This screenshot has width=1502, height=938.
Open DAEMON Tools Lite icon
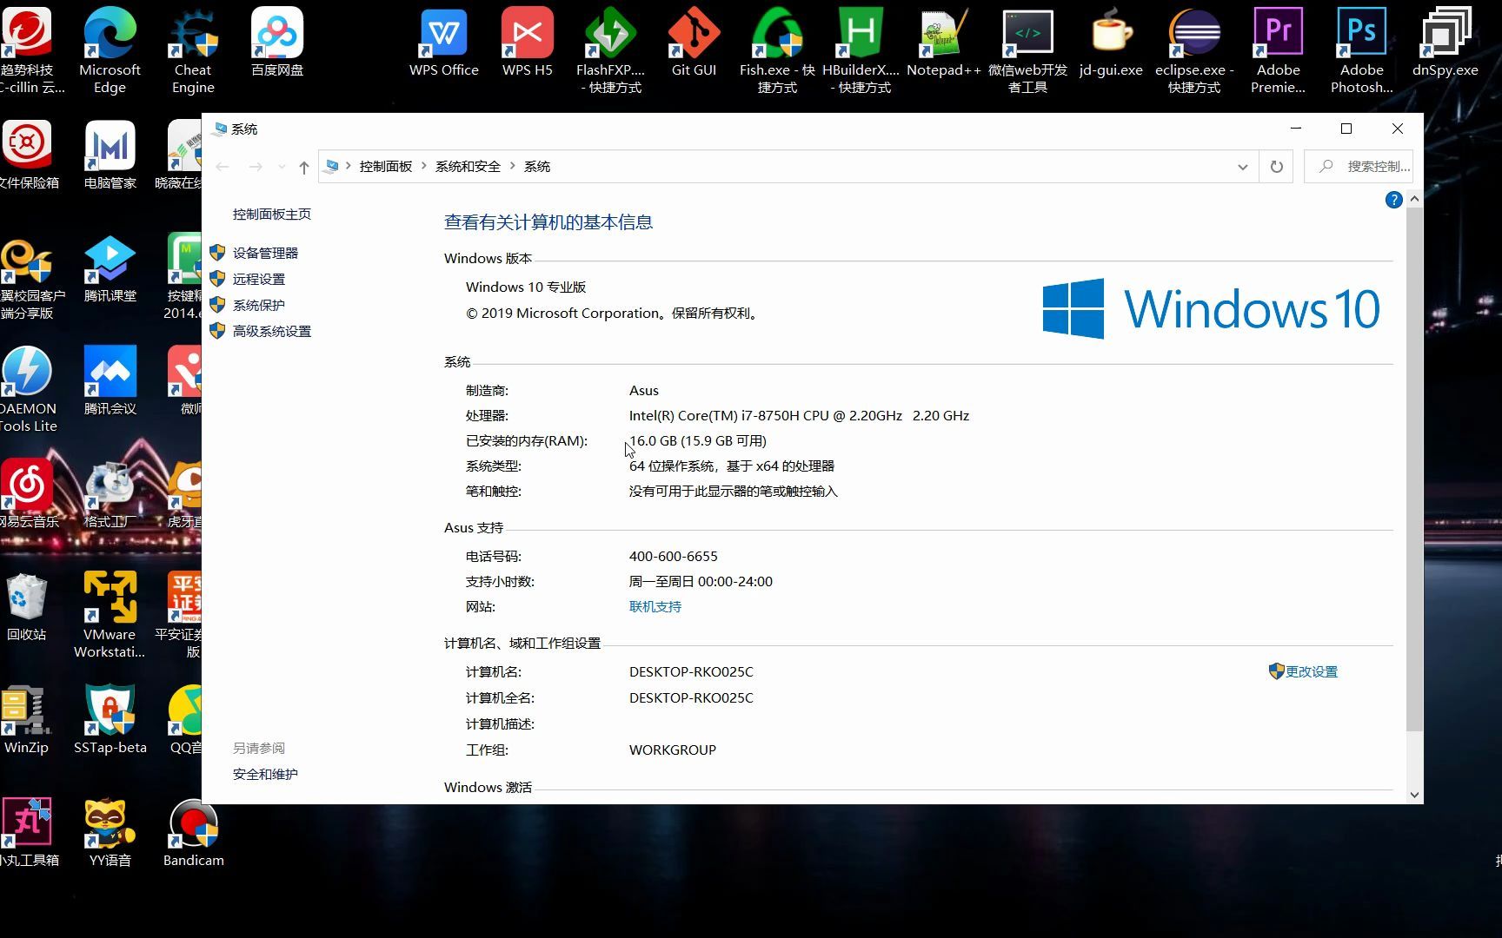27,389
